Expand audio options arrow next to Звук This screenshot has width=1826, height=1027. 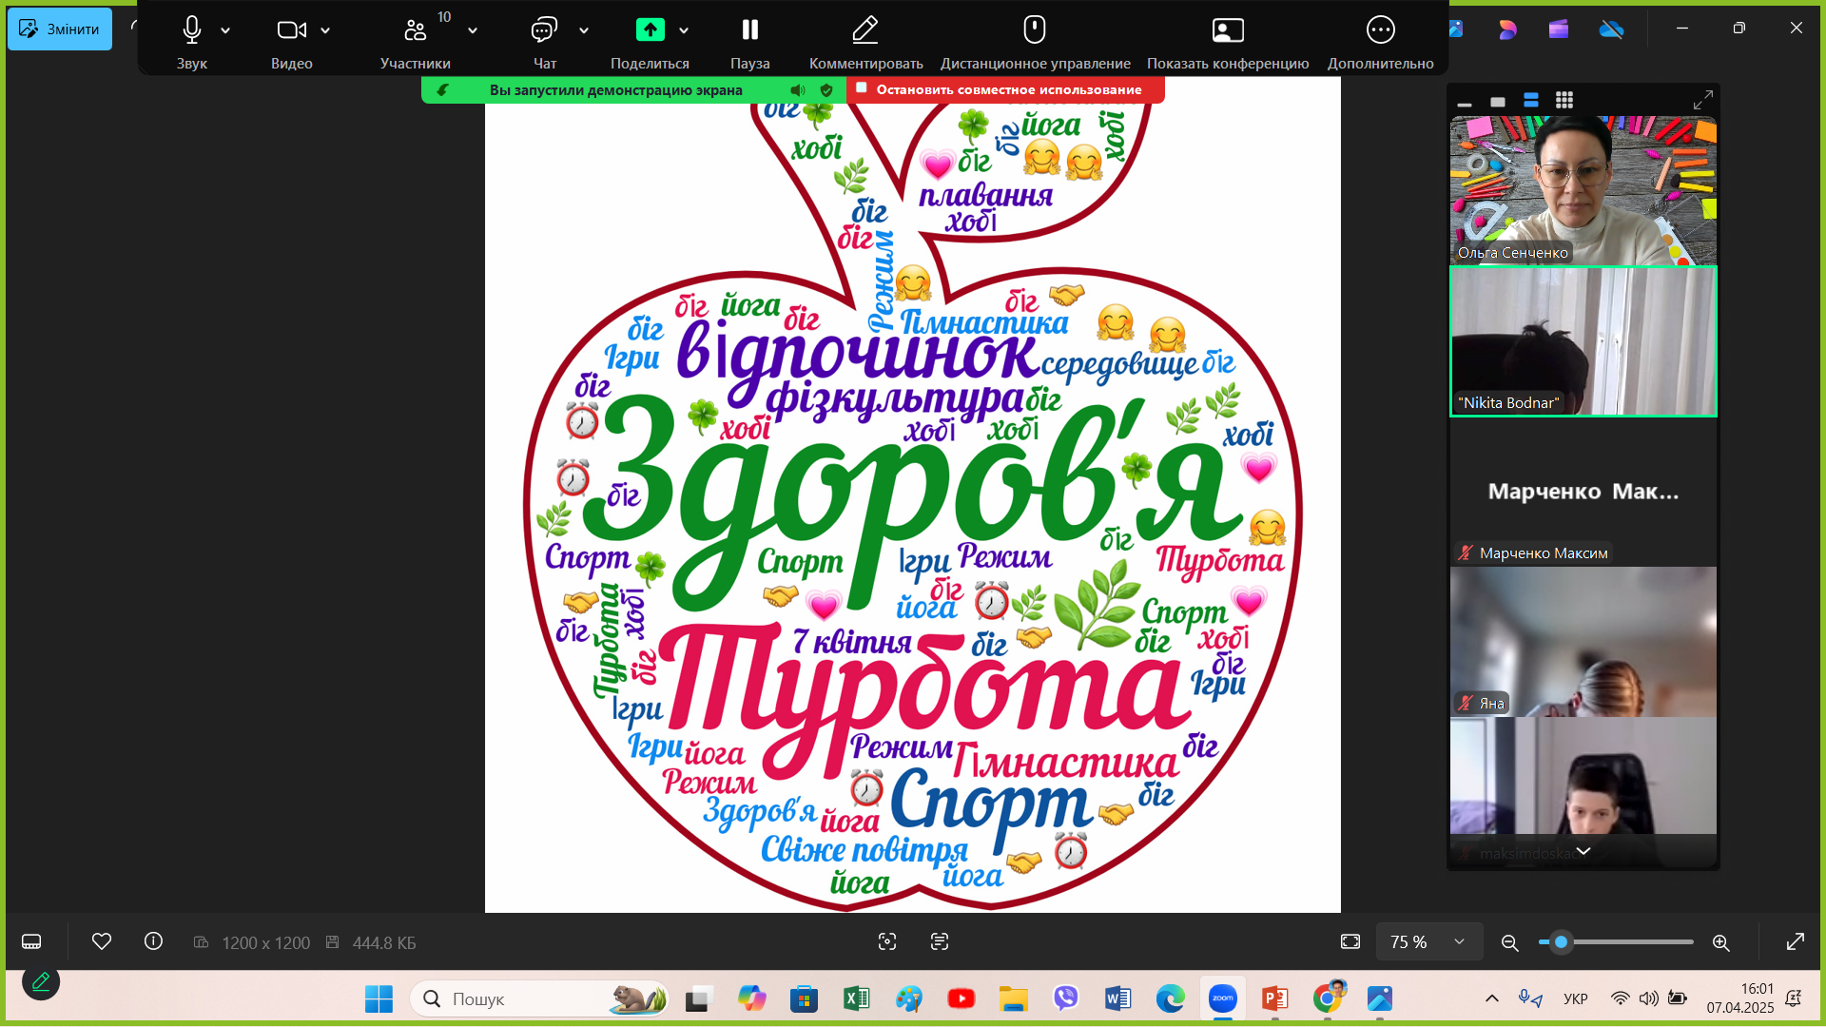point(225,30)
